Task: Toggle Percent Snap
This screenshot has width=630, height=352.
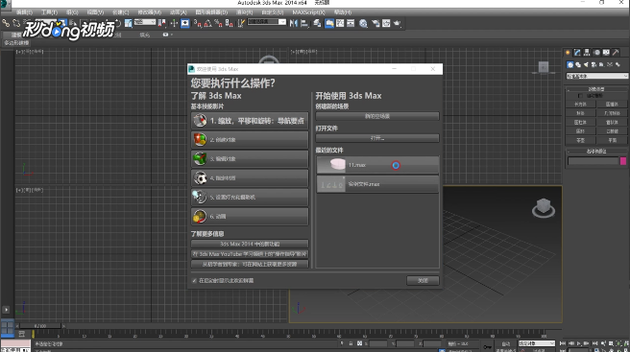Action: pyautogui.click(x=218, y=23)
